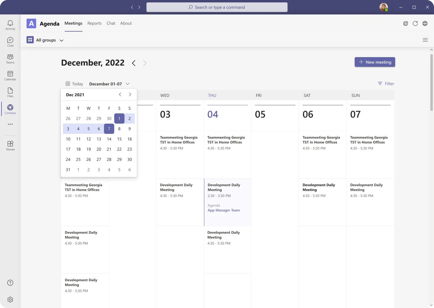This screenshot has width=434, height=308.
Task: Select date 7 in the date picker
Action: point(109,129)
